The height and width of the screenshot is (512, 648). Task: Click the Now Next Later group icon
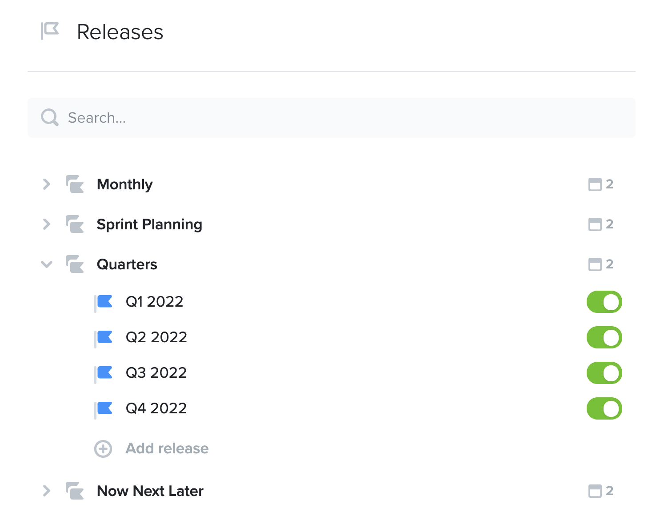click(75, 491)
